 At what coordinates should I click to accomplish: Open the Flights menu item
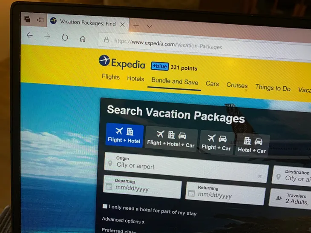(111, 77)
